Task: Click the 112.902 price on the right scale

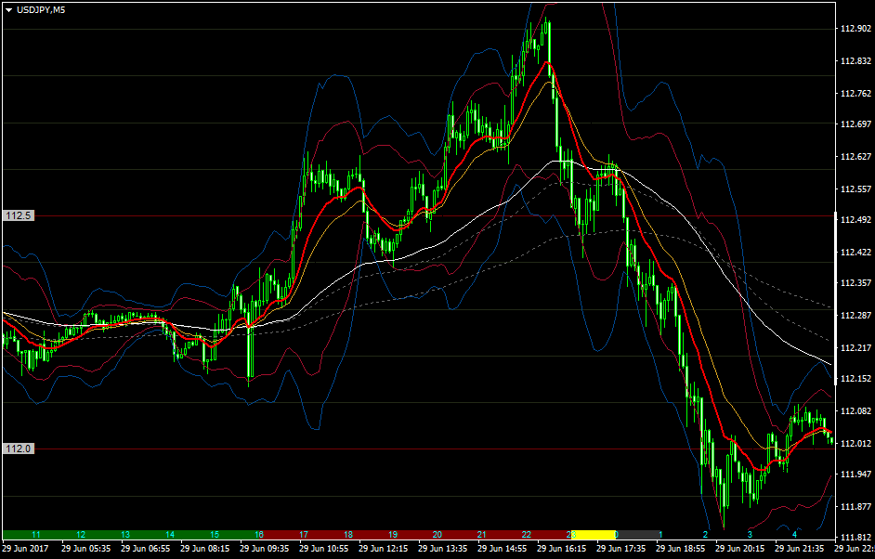Action: click(x=855, y=29)
